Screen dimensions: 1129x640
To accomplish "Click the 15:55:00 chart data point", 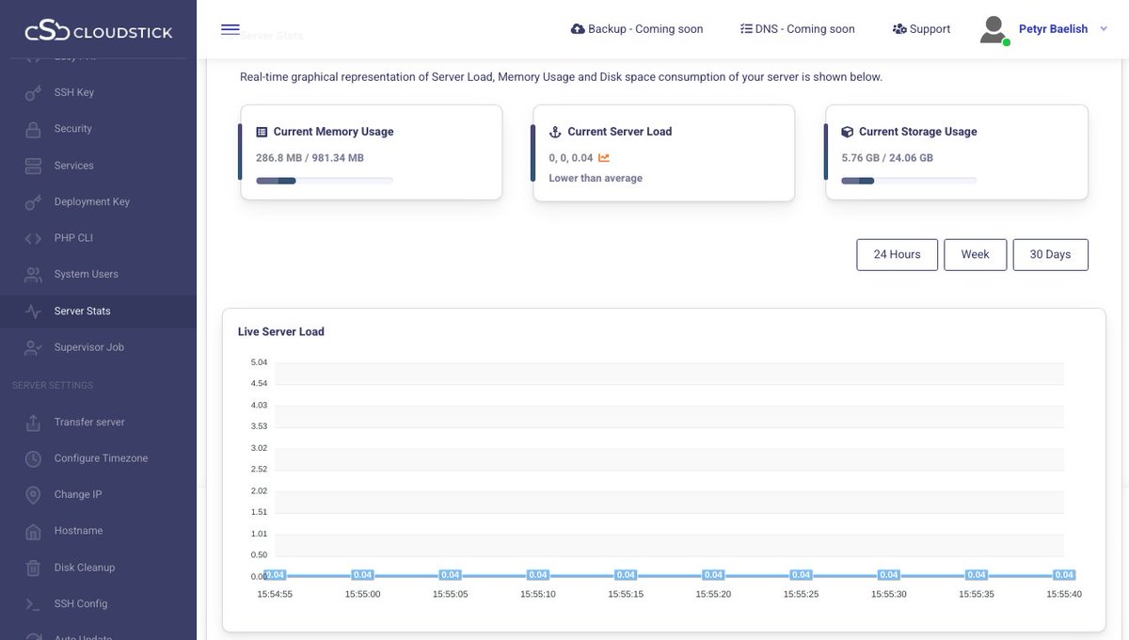I will pyautogui.click(x=362, y=575).
